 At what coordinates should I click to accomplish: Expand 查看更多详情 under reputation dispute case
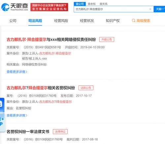point(17,116)
